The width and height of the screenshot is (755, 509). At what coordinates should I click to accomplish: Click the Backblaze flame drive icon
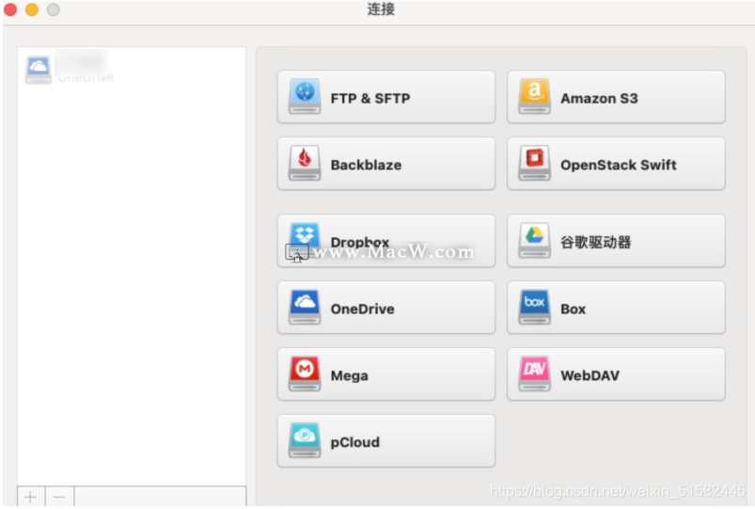coord(305,163)
